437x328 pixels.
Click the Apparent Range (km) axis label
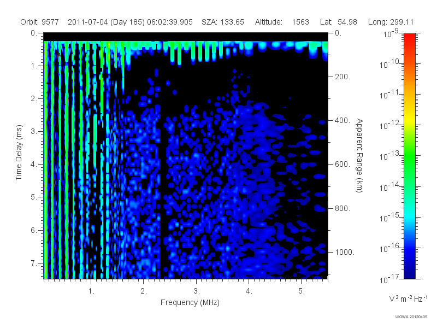pyautogui.click(x=359, y=155)
